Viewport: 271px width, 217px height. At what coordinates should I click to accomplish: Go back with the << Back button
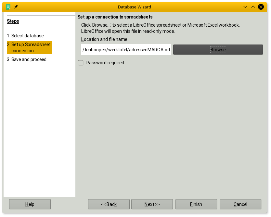109,204
